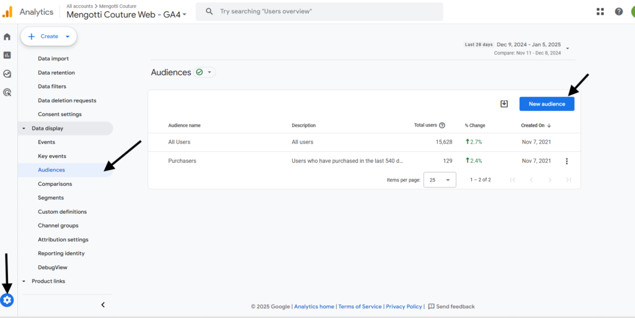Collapse the sidebar with left chevron
The image size is (635, 318).
coord(103,305)
